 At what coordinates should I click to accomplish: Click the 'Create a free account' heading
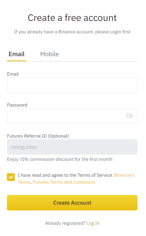click(72, 18)
